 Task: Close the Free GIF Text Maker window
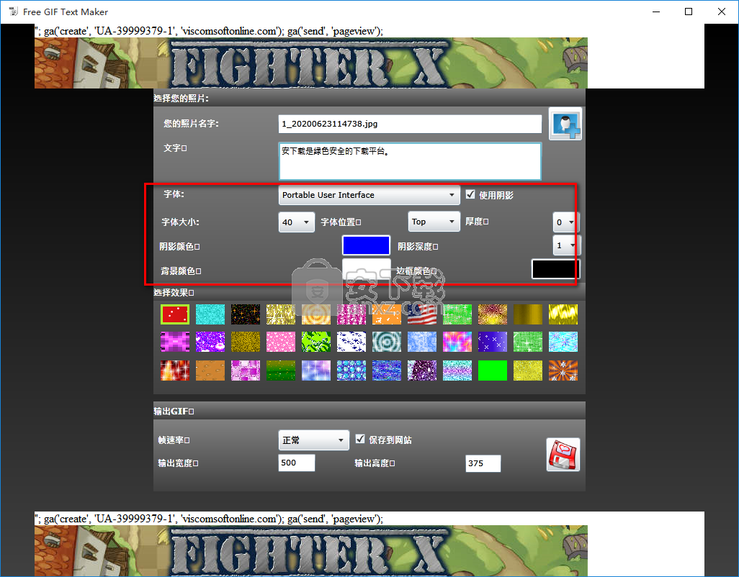click(722, 12)
